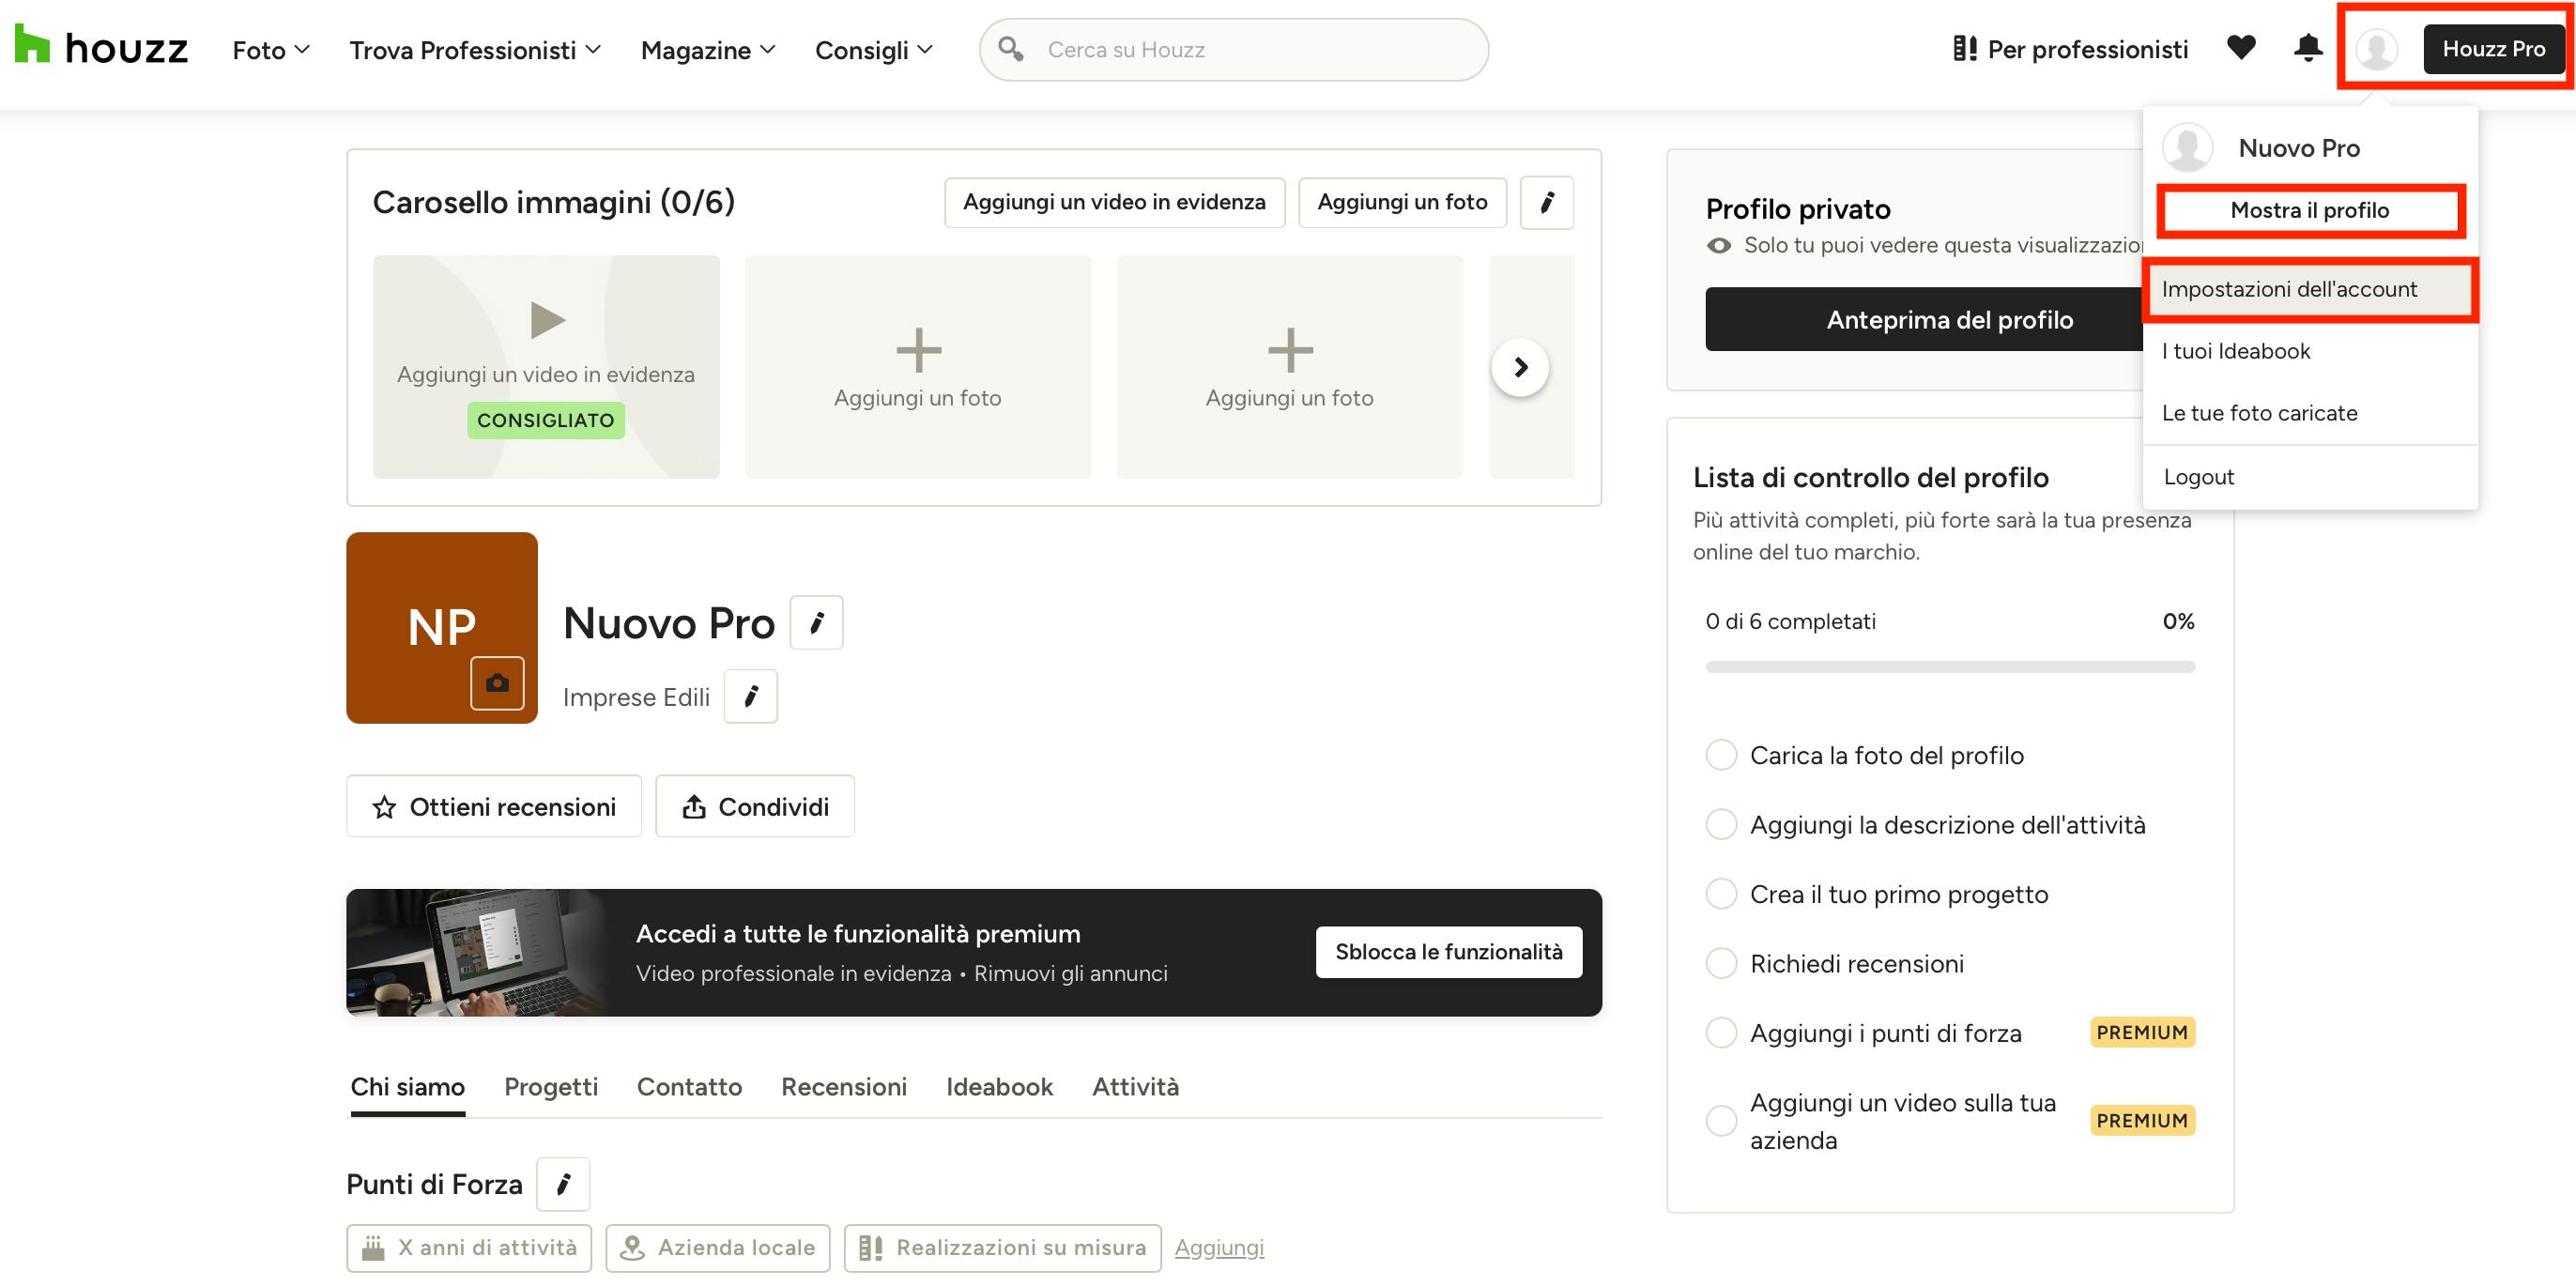Expand the Magazine dropdown

(708, 50)
